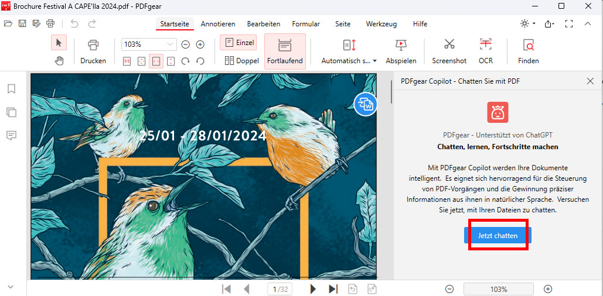Screen dimensions: 603x296
Task: Toggle Fortlaufend continuous scrolling
Action: point(285,51)
